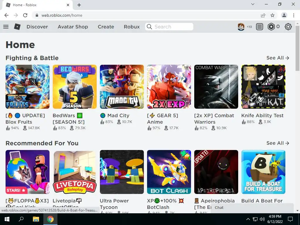The image size is (300, 225).
Task: Open the notifications feed icon
Action: [x=260, y=27]
